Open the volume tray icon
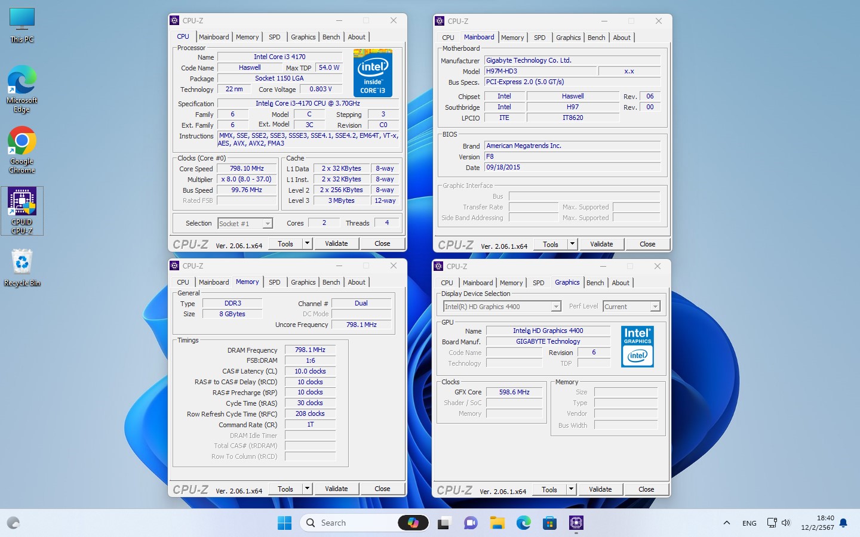The image size is (860, 537). (x=786, y=523)
